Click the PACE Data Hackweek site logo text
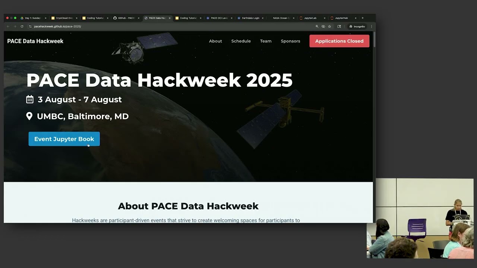Screen dimensions: 477x268 click(35, 41)
